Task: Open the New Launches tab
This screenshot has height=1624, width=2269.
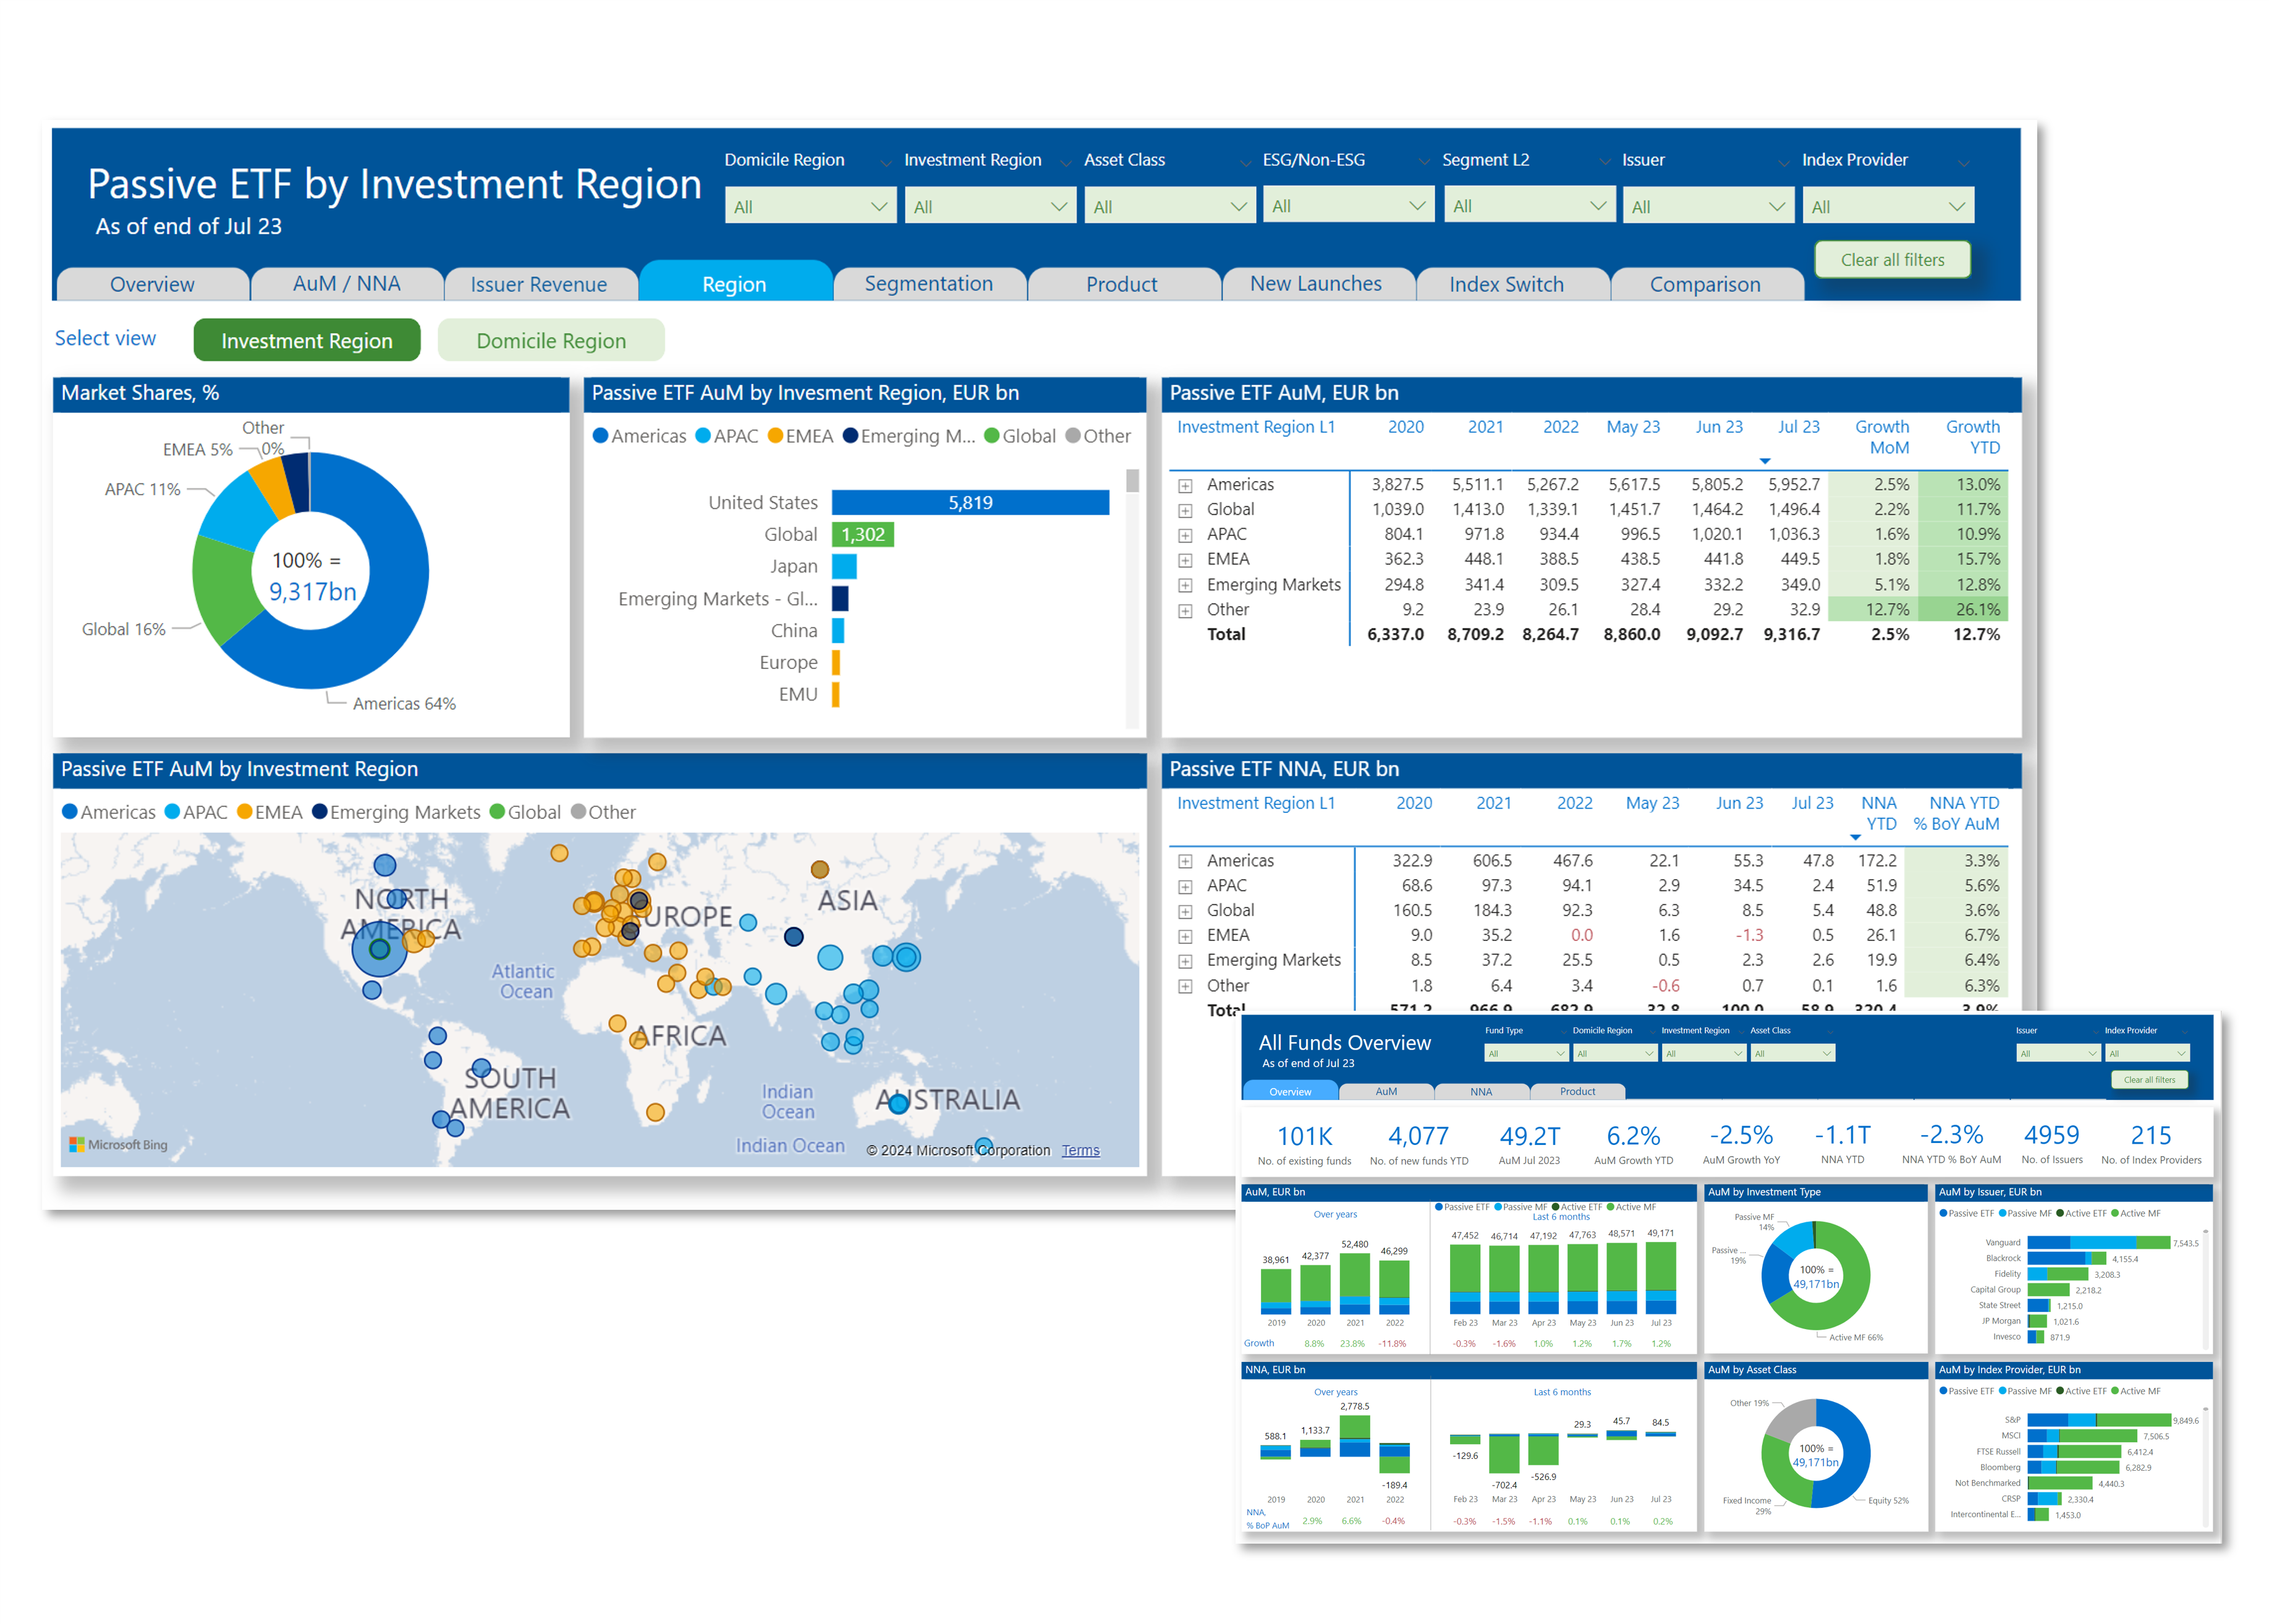Action: point(1315,284)
